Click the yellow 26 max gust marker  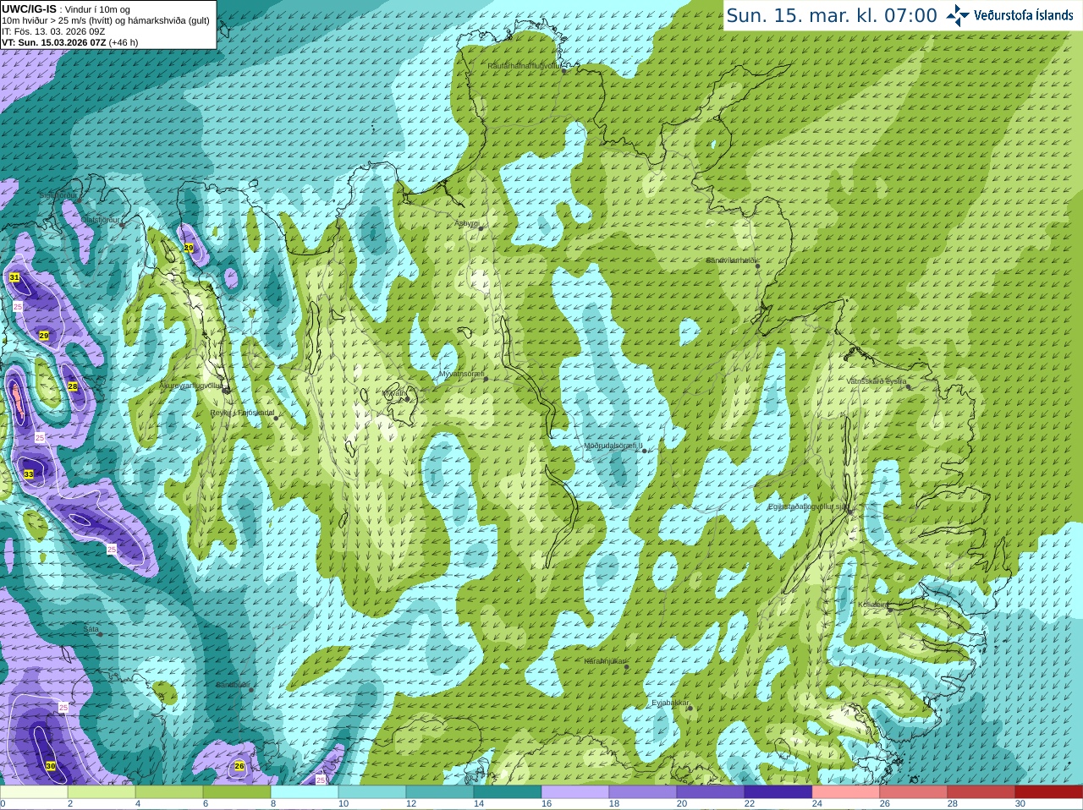239,766
